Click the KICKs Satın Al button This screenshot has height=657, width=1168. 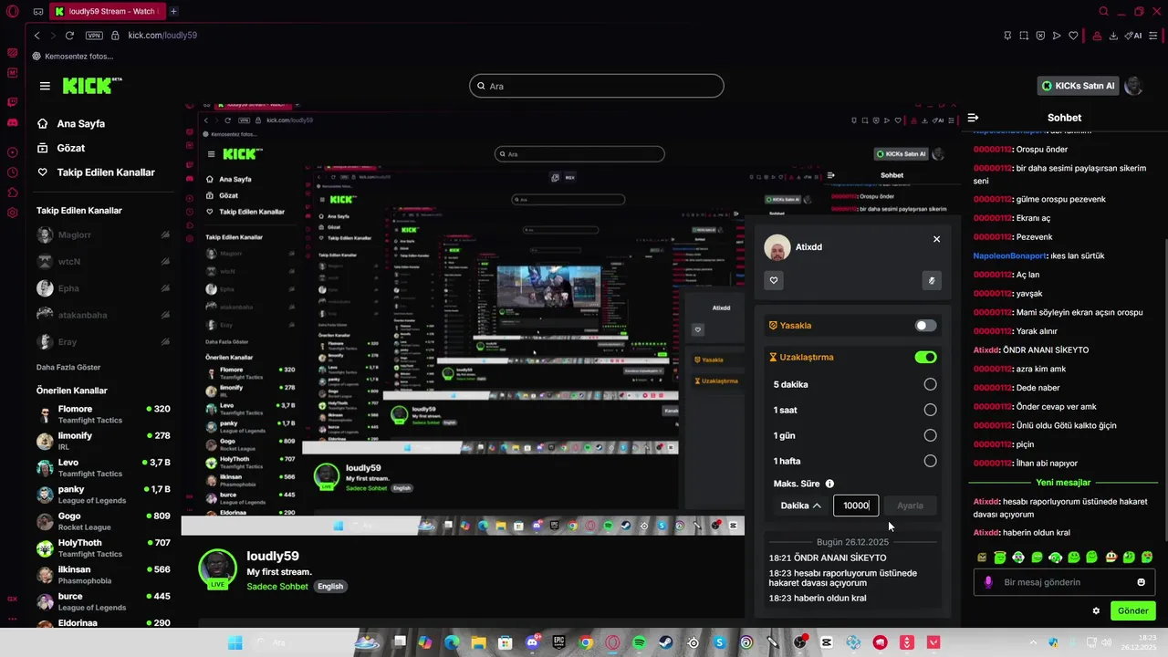pos(1079,86)
